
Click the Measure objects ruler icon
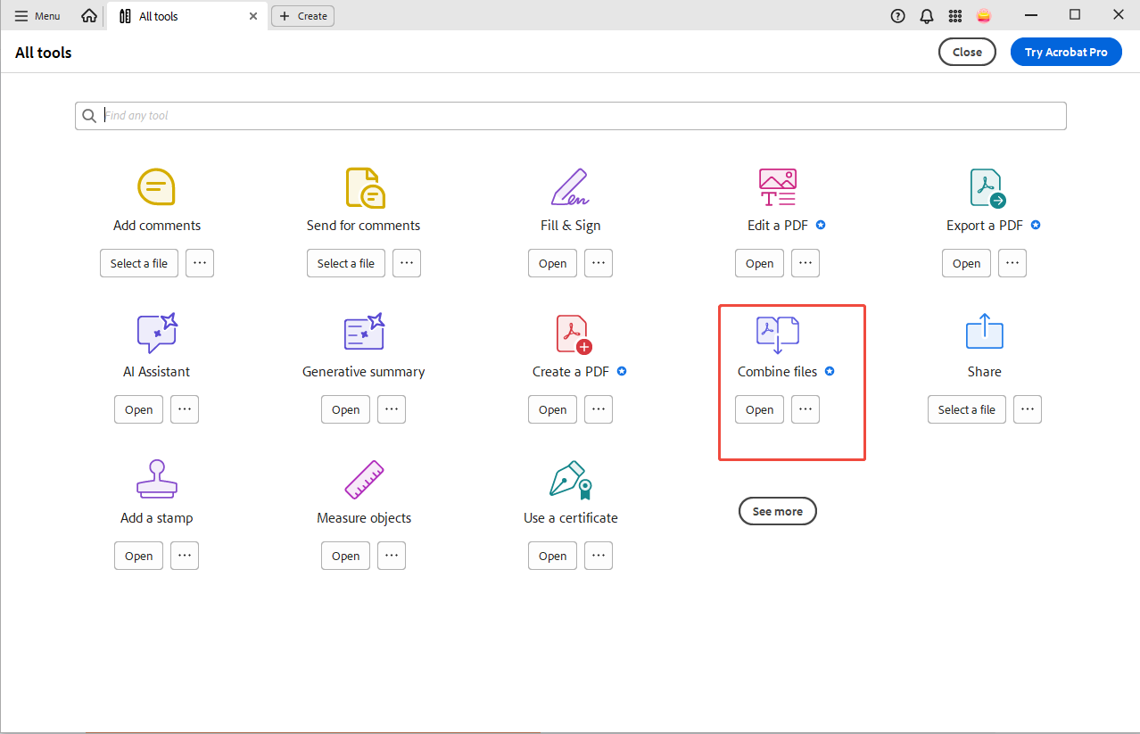[x=364, y=480]
